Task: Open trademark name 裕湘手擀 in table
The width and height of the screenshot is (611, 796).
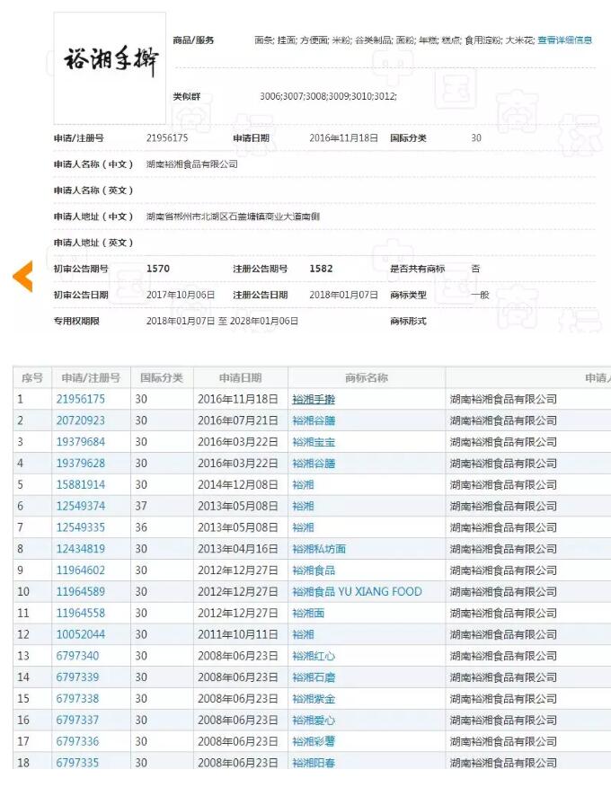Action: click(314, 400)
